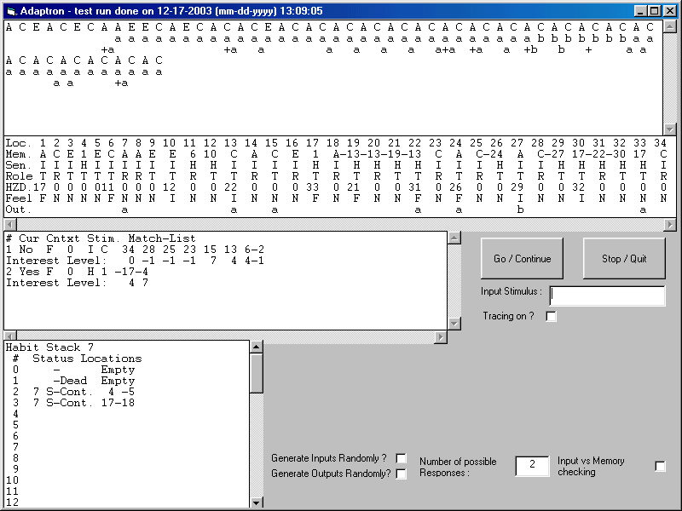The image size is (682, 511).
Task: Click the Habit Stack 7 heading
Action: tap(49, 347)
